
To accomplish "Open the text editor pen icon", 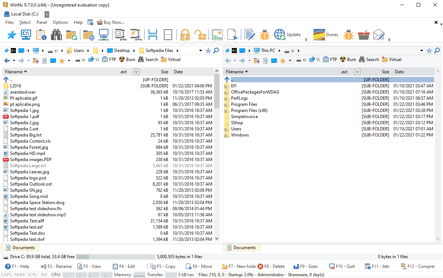I will click(x=250, y=35).
